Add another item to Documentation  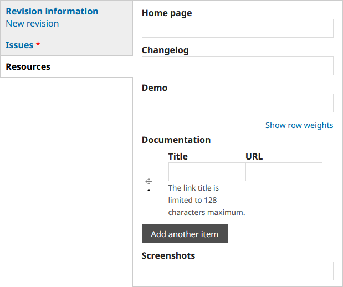point(185,234)
